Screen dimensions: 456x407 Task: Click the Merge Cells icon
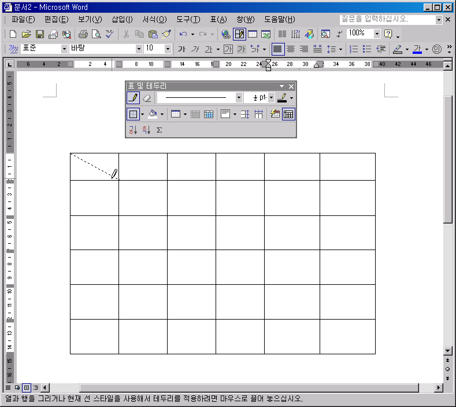pyautogui.click(x=195, y=114)
